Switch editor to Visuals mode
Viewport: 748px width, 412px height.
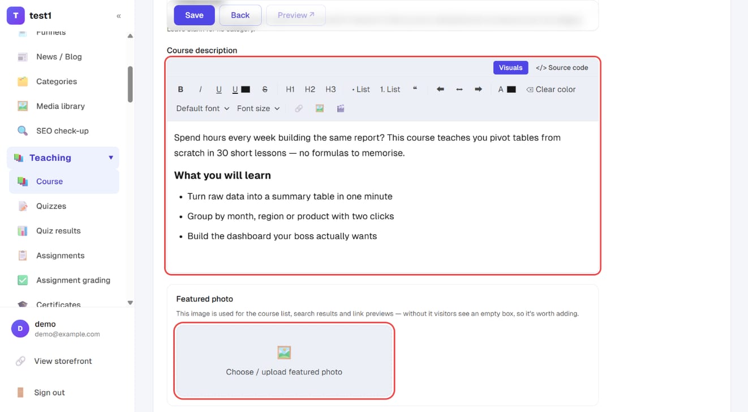click(x=510, y=68)
